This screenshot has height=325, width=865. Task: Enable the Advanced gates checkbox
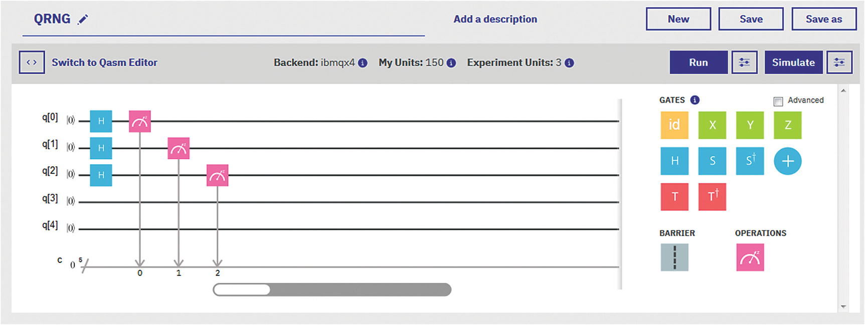pyautogui.click(x=778, y=101)
